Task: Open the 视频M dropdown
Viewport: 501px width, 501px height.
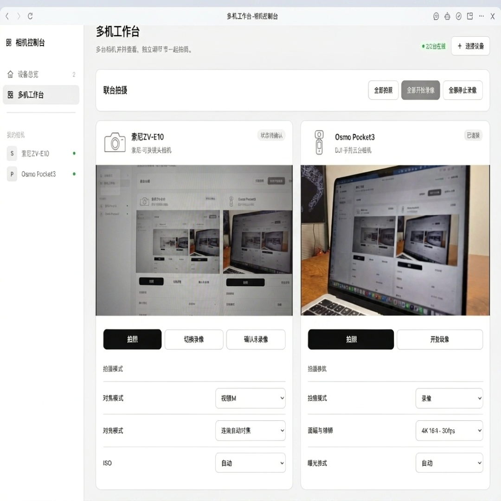Action: [250, 398]
